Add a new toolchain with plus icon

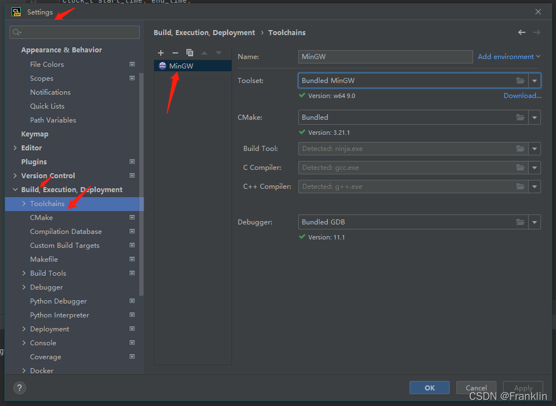[161, 53]
